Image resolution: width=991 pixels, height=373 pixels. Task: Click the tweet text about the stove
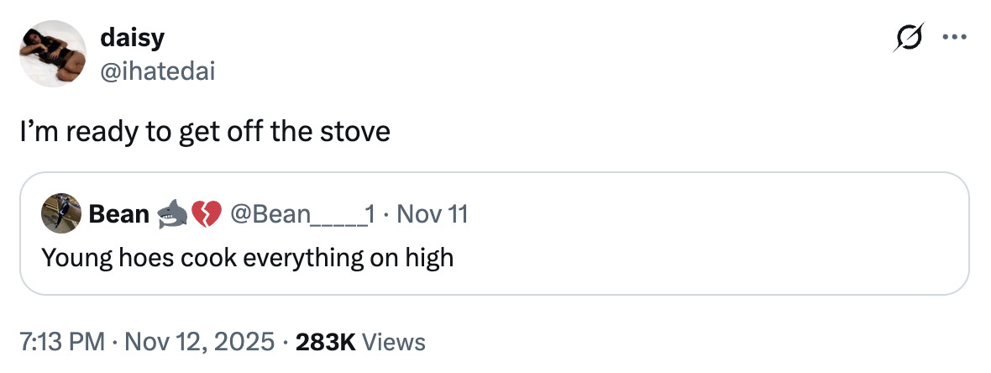[x=206, y=132]
